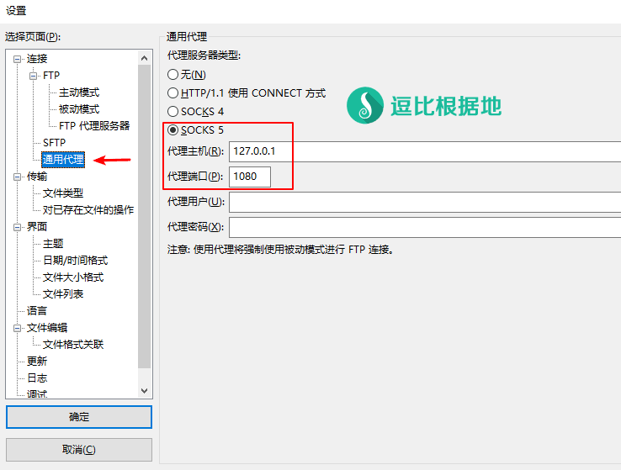Viewport: 621px width, 470px height.
Task: Click the 取消(C) button
Action: 79,450
